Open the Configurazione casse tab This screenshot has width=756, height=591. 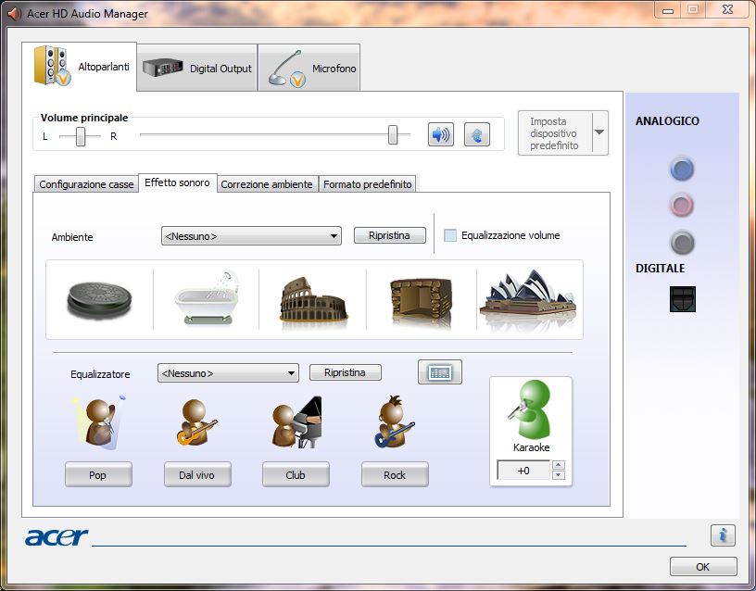pos(86,184)
